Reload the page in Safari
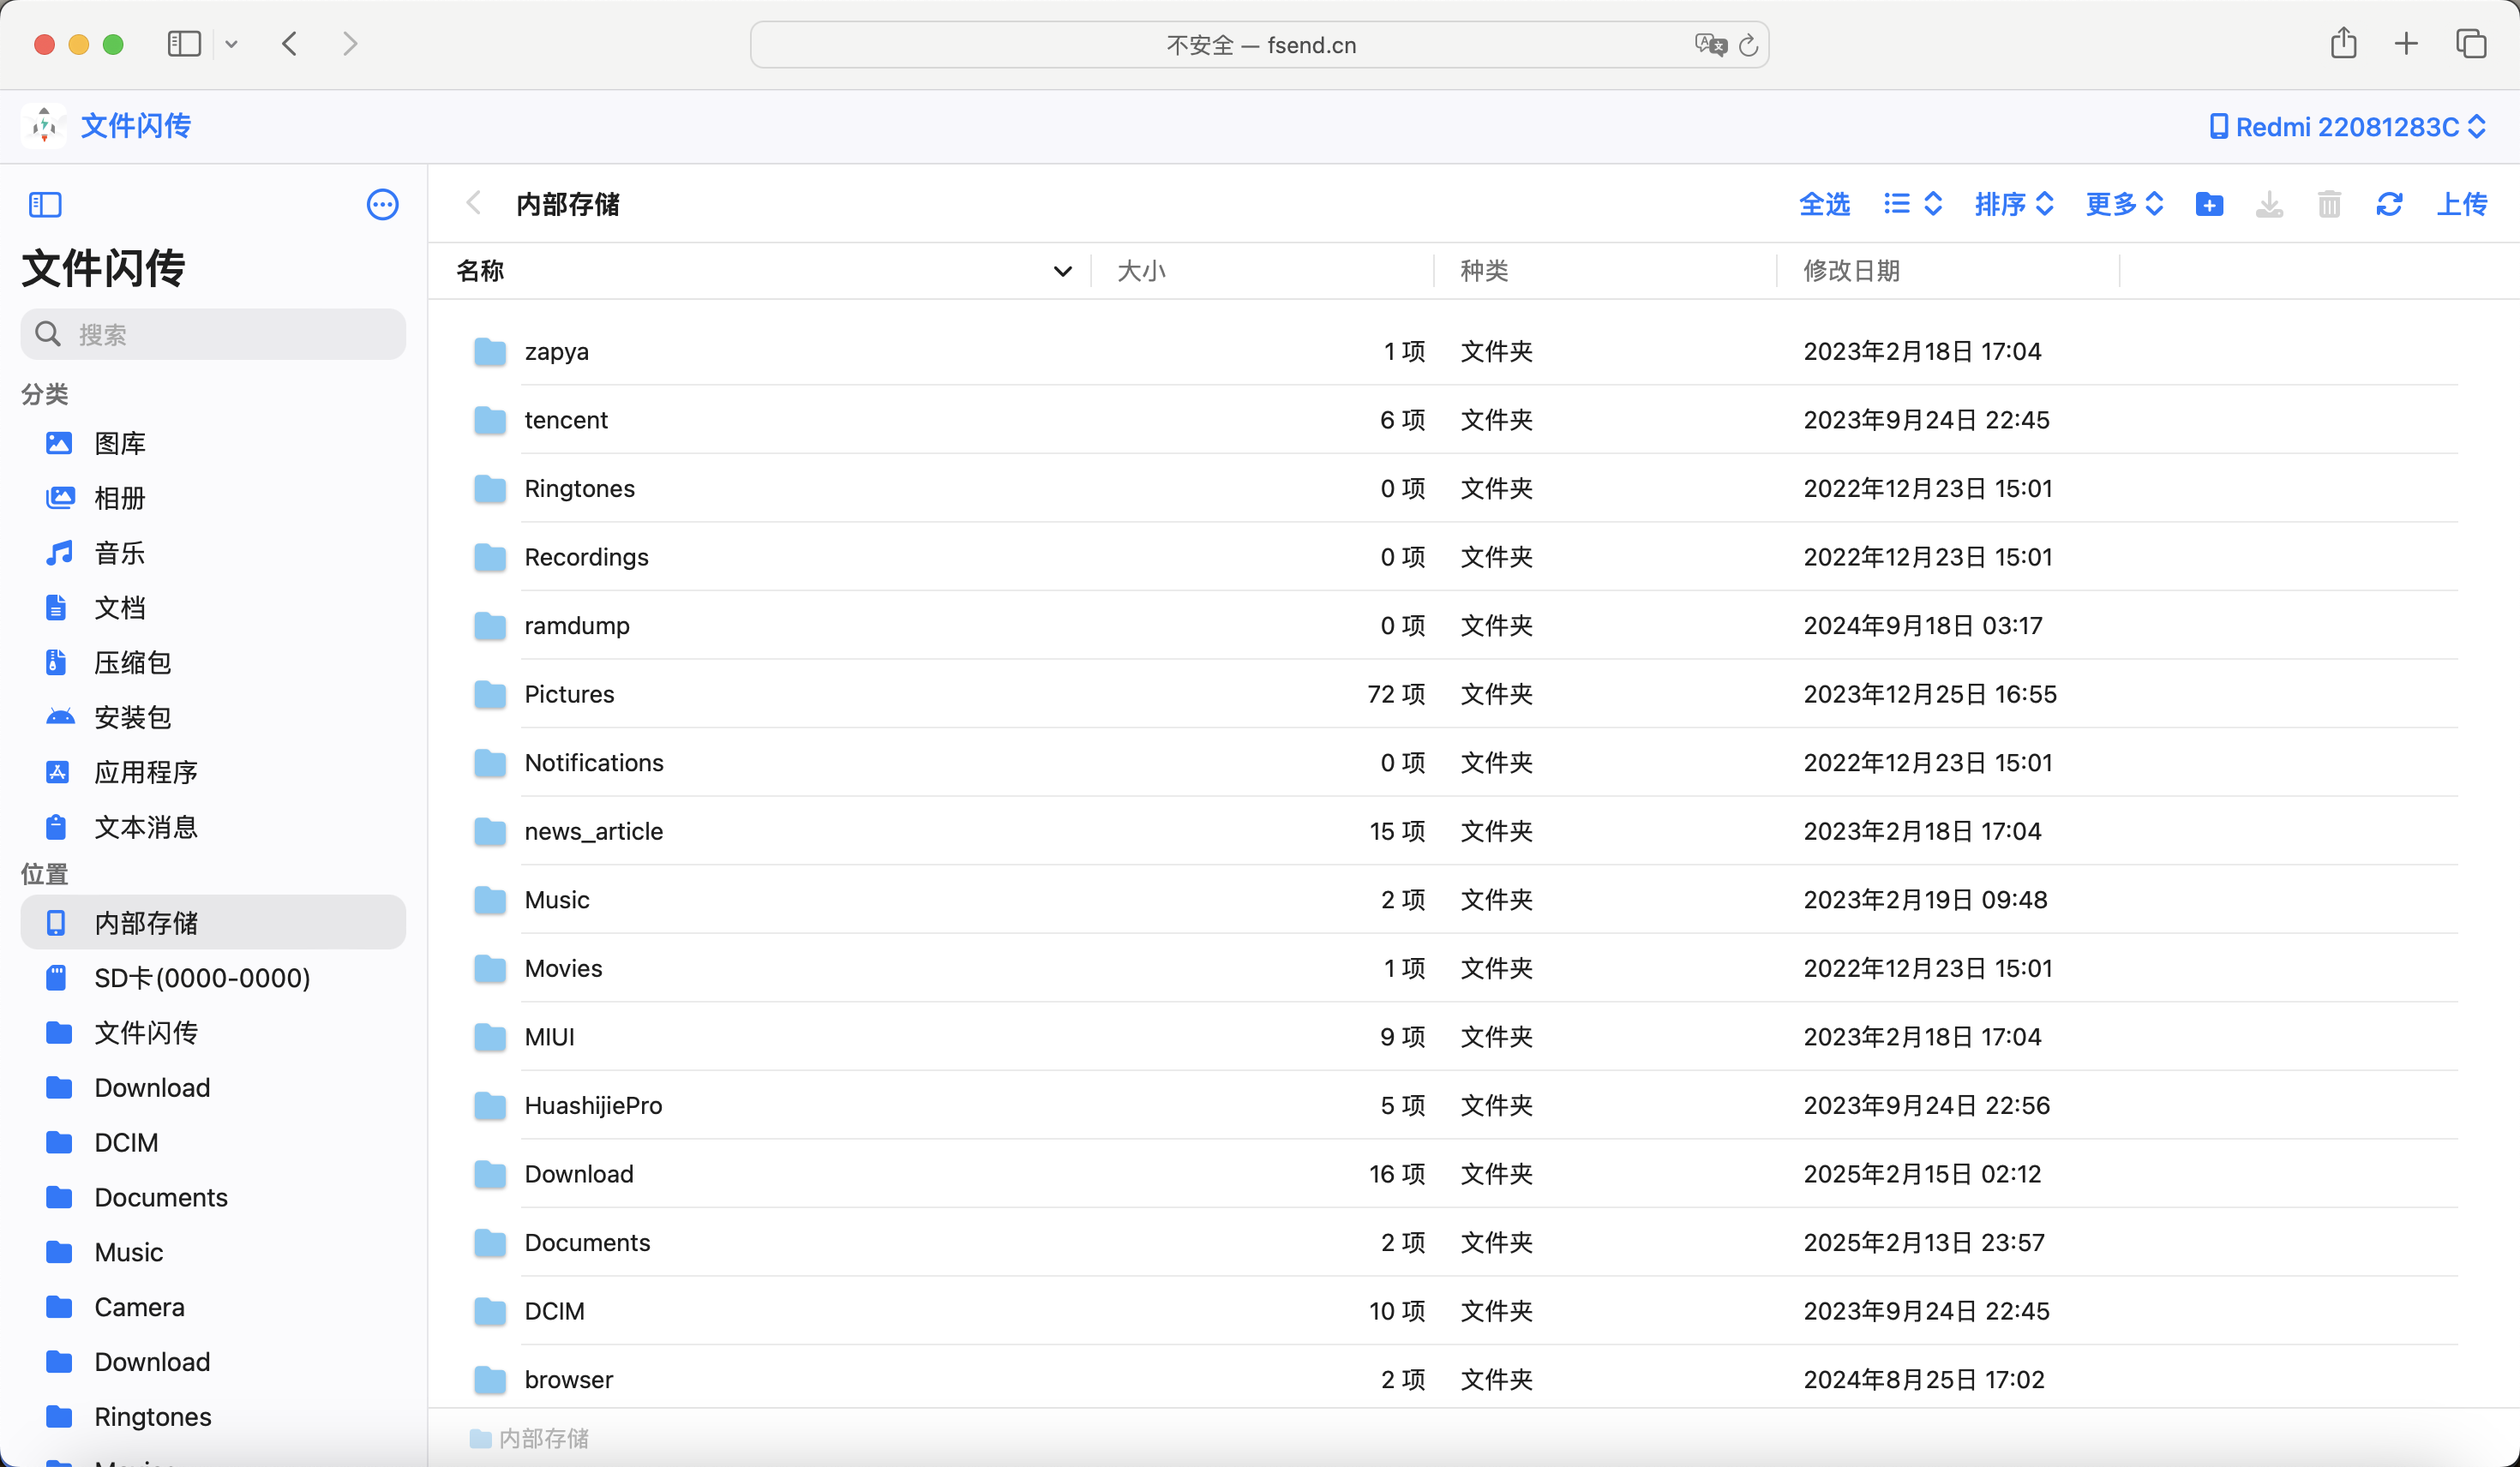 pyautogui.click(x=1748, y=45)
